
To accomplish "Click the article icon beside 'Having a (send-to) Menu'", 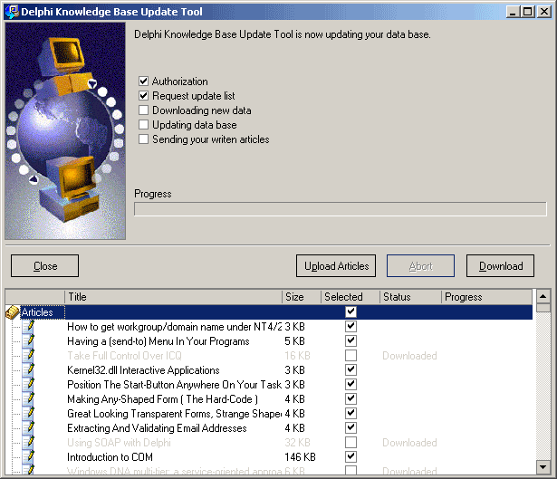I will pyautogui.click(x=28, y=340).
